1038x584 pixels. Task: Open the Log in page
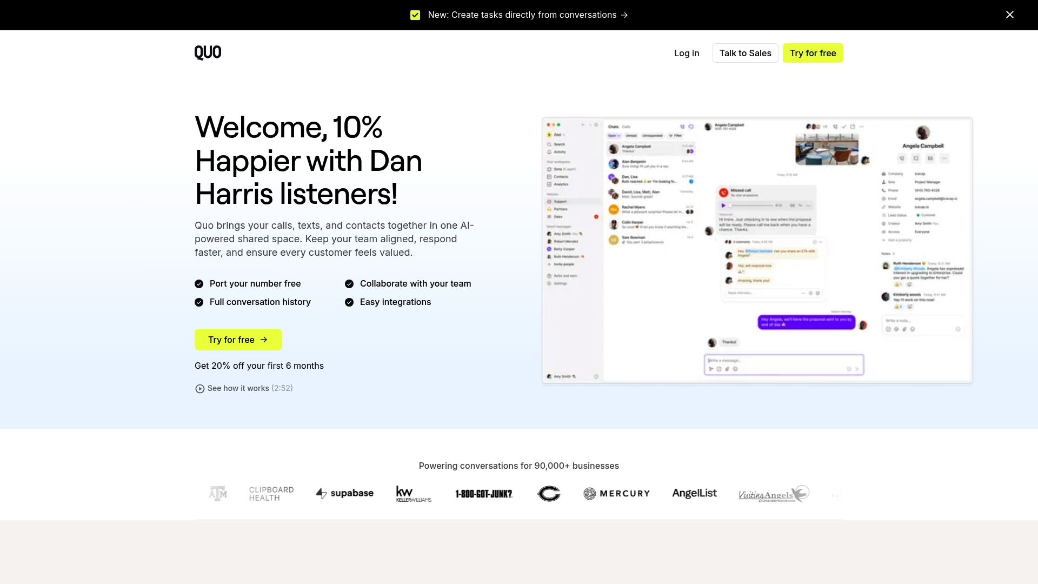687,53
